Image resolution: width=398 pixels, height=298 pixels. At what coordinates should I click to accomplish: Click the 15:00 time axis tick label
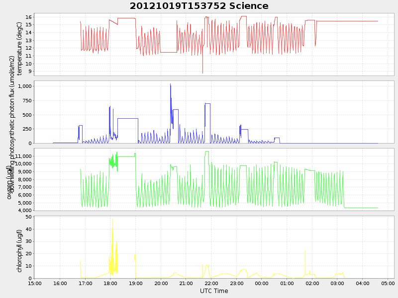[35, 284]
